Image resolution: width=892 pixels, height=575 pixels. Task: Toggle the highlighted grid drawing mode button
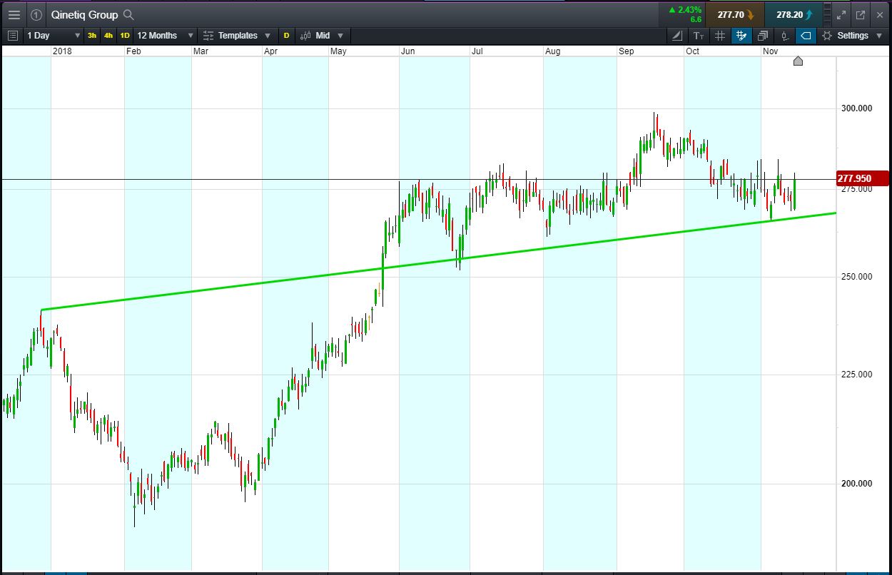tap(741, 35)
